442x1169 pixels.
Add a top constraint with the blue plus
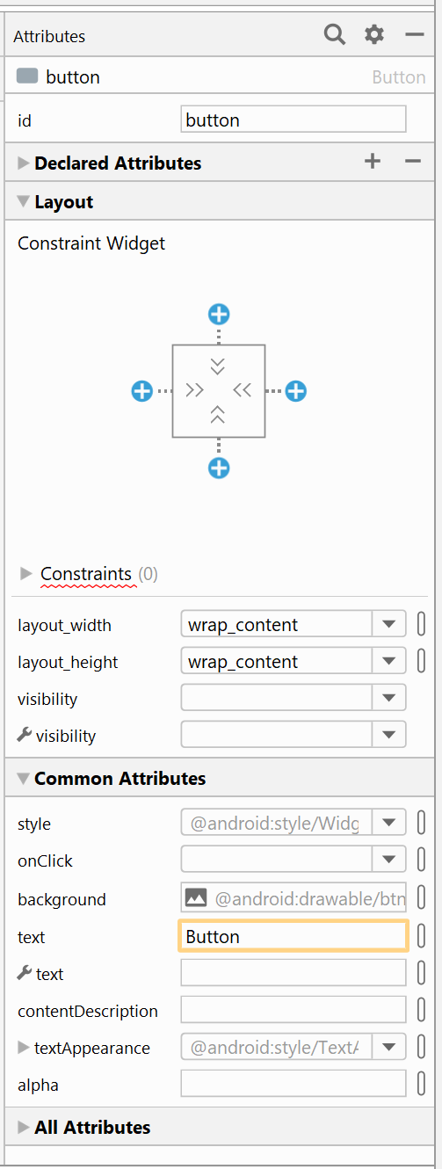tap(219, 314)
